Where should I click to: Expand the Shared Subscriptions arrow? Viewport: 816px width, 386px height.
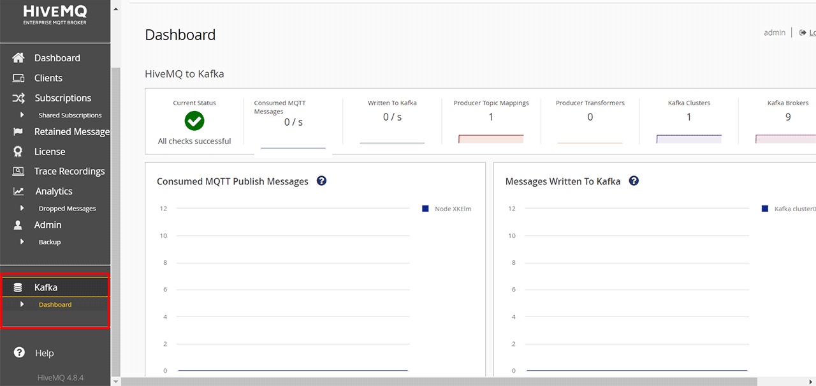[22, 115]
